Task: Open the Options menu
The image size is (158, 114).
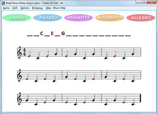Action: [x=25, y=8]
